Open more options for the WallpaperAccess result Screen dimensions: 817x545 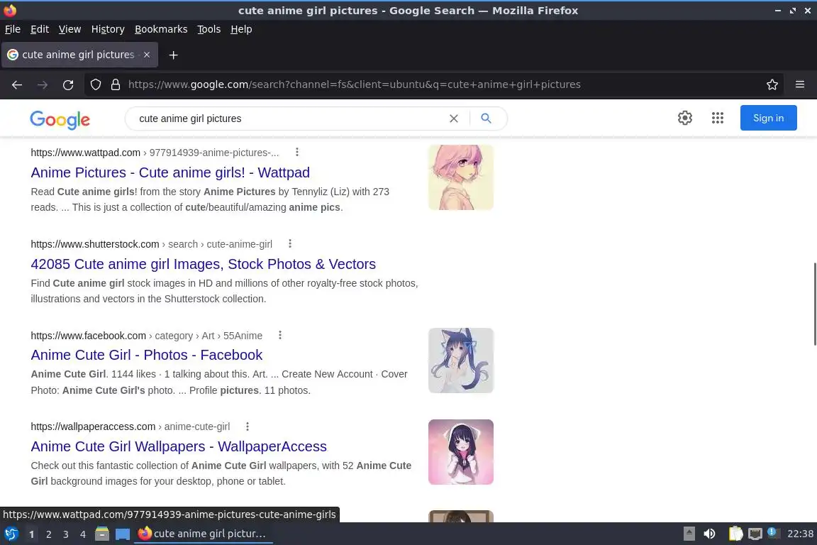(x=248, y=426)
